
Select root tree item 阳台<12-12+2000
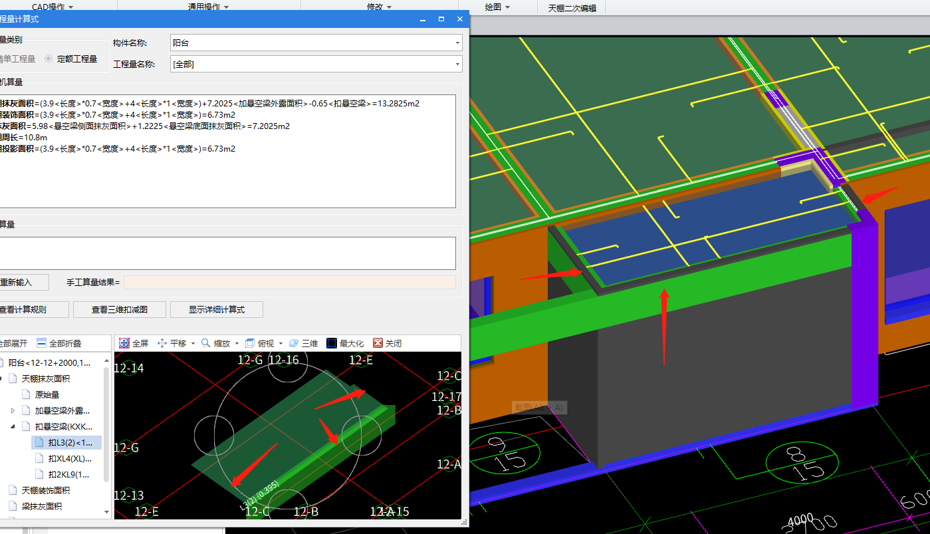click(x=50, y=362)
